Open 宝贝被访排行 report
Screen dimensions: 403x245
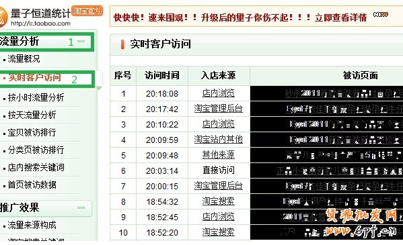coord(32,132)
